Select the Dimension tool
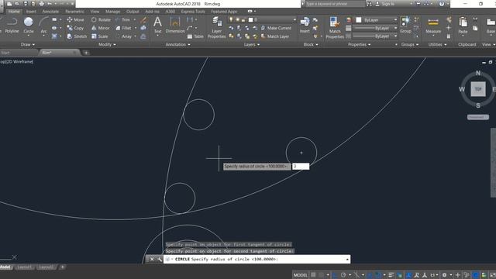The height and width of the screenshot is (279, 496). tap(175, 25)
